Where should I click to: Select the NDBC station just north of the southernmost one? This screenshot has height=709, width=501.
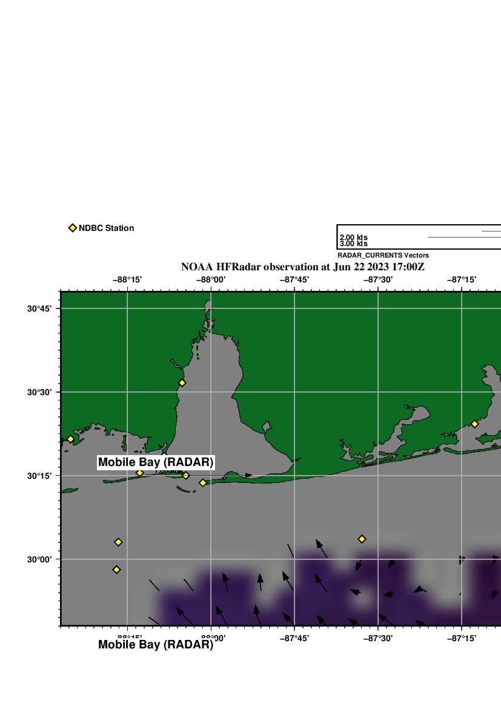(118, 542)
